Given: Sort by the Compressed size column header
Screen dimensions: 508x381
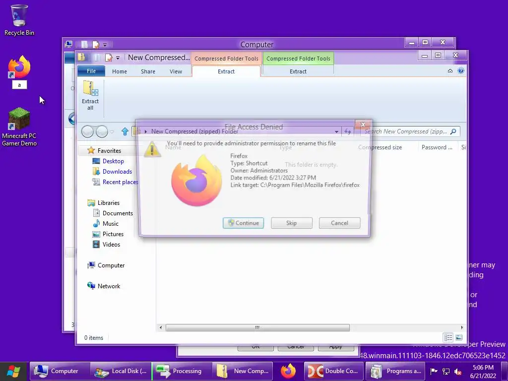Looking at the screenshot, I should tap(380, 147).
